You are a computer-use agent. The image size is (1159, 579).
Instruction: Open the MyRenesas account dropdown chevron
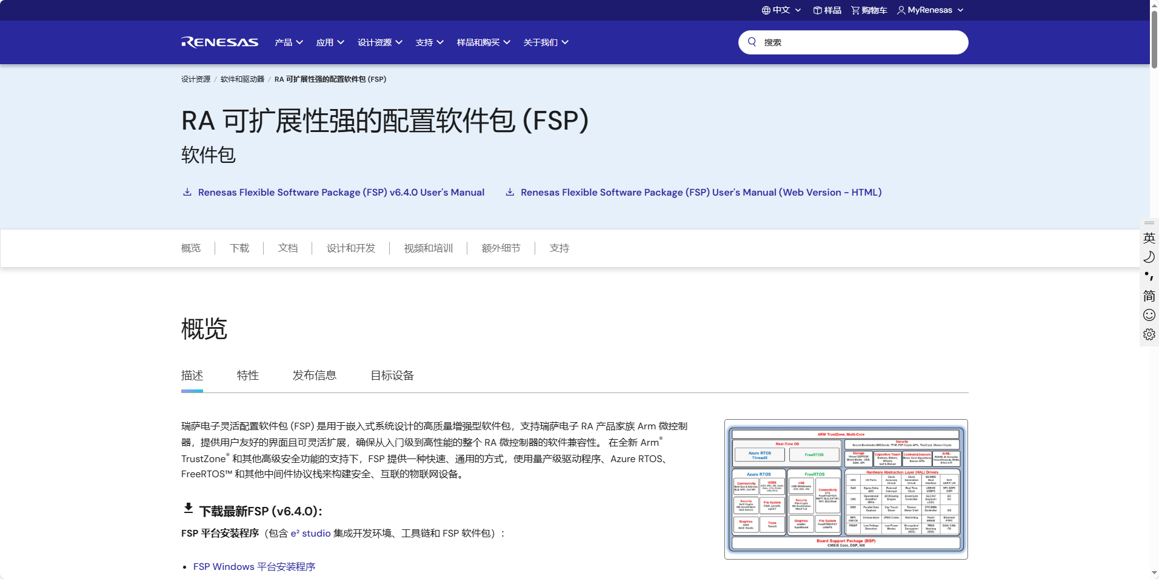(960, 10)
